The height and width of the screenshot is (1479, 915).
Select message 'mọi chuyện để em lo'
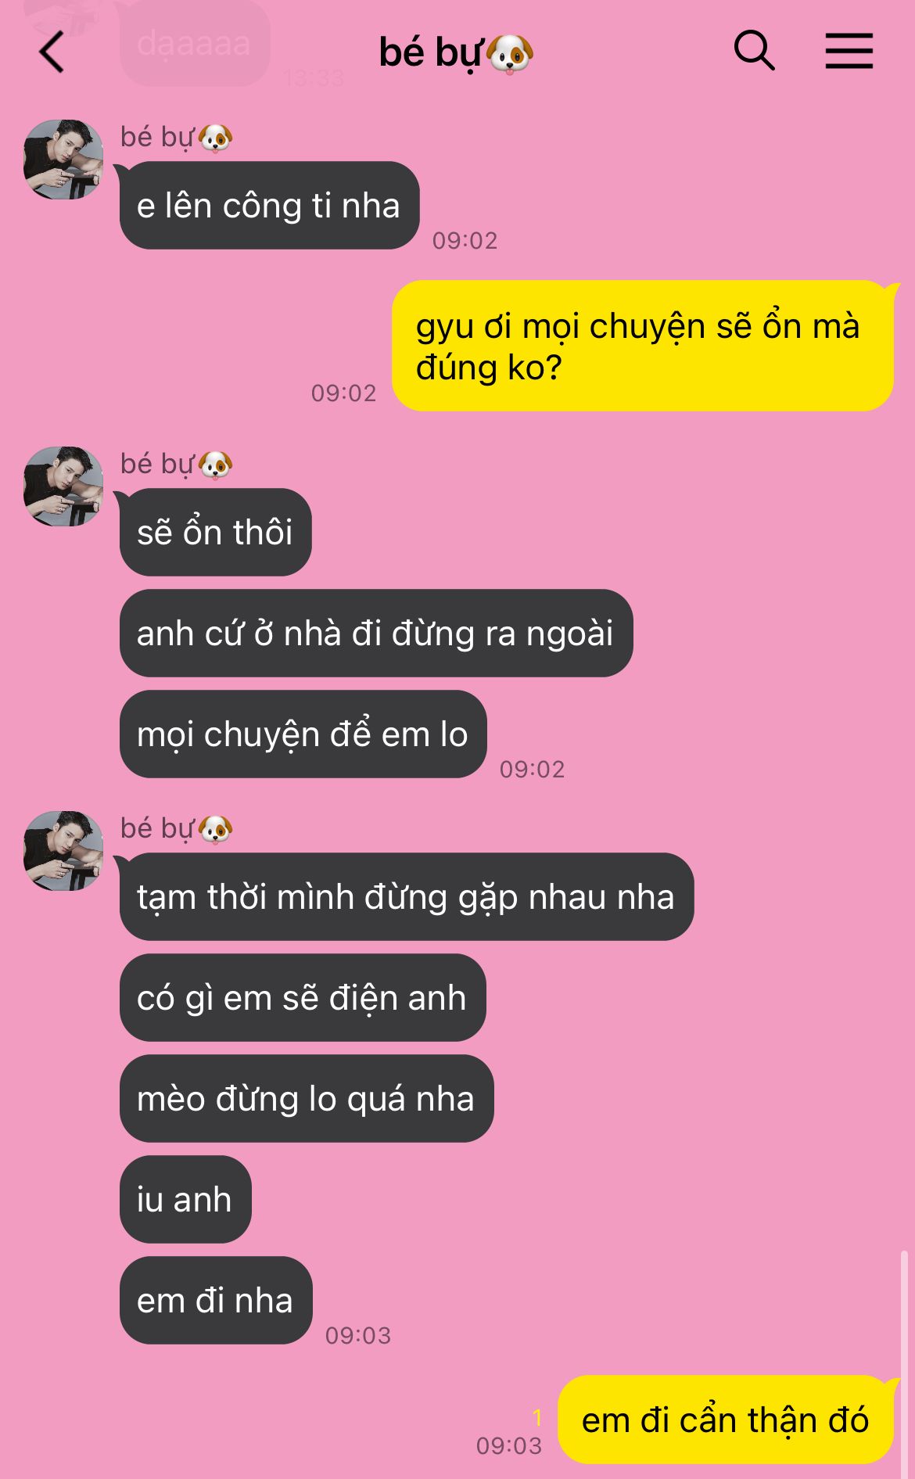click(303, 734)
